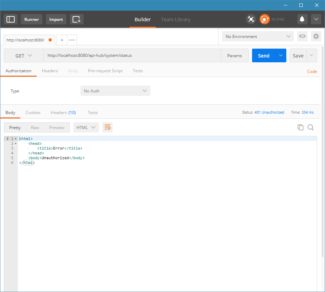This screenshot has width=325, height=292.
Task: Open the response Headers (10) tab
Action: pos(63,113)
